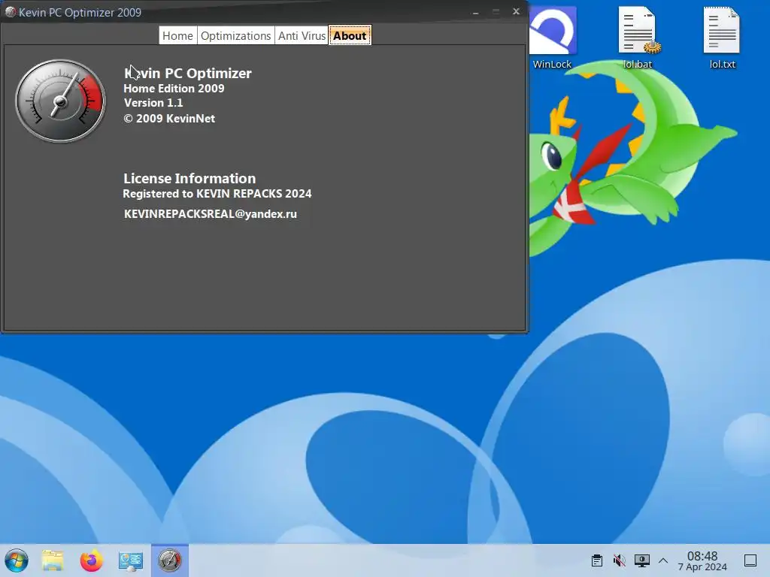Select the About tab

coord(350,36)
